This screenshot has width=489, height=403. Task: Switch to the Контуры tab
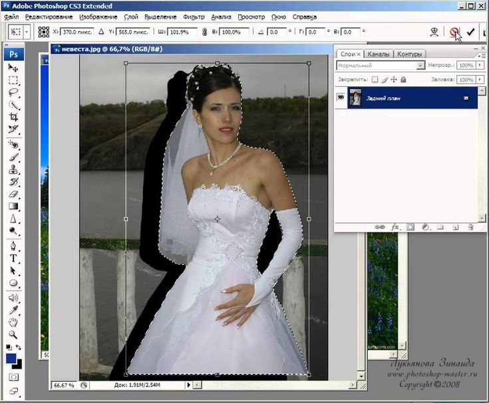409,54
